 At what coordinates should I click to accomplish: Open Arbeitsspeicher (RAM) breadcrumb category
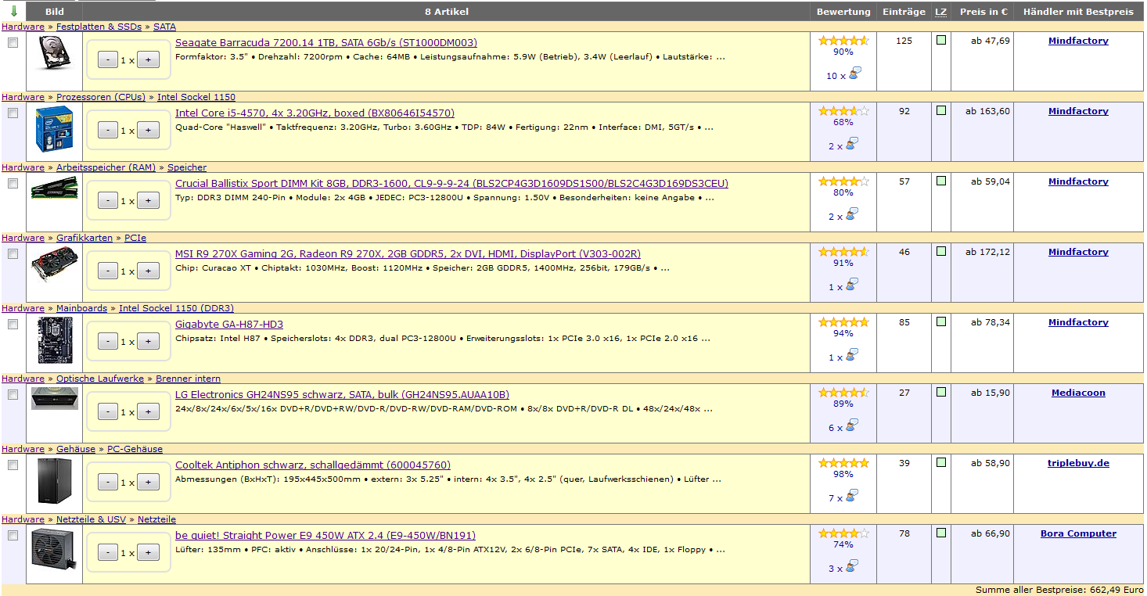coord(106,167)
